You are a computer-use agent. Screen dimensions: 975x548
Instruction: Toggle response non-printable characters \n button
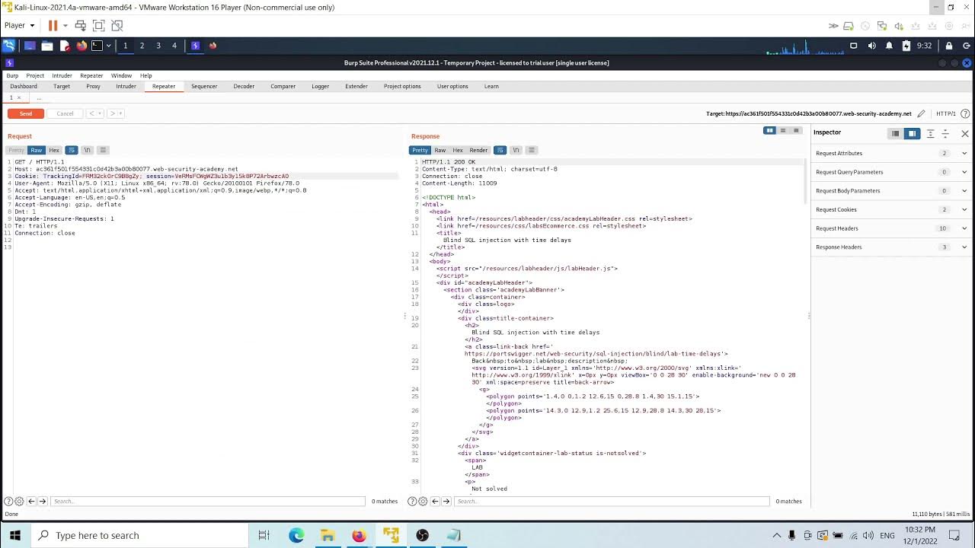(x=516, y=150)
